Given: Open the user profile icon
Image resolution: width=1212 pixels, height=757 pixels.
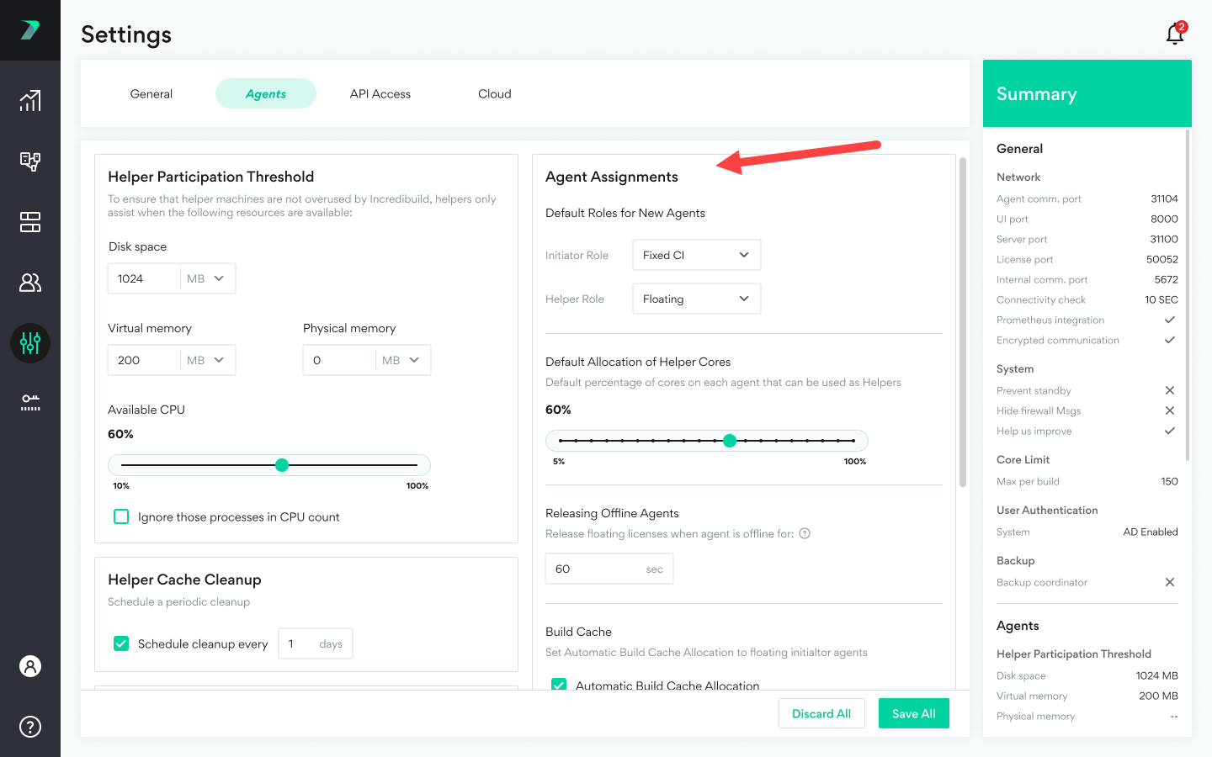Looking at the screenshot, I should 30,666.
